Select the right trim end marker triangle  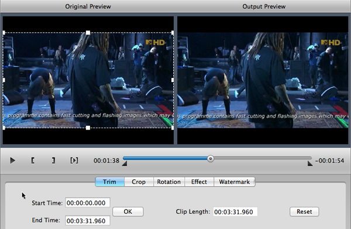coord(310,164)
